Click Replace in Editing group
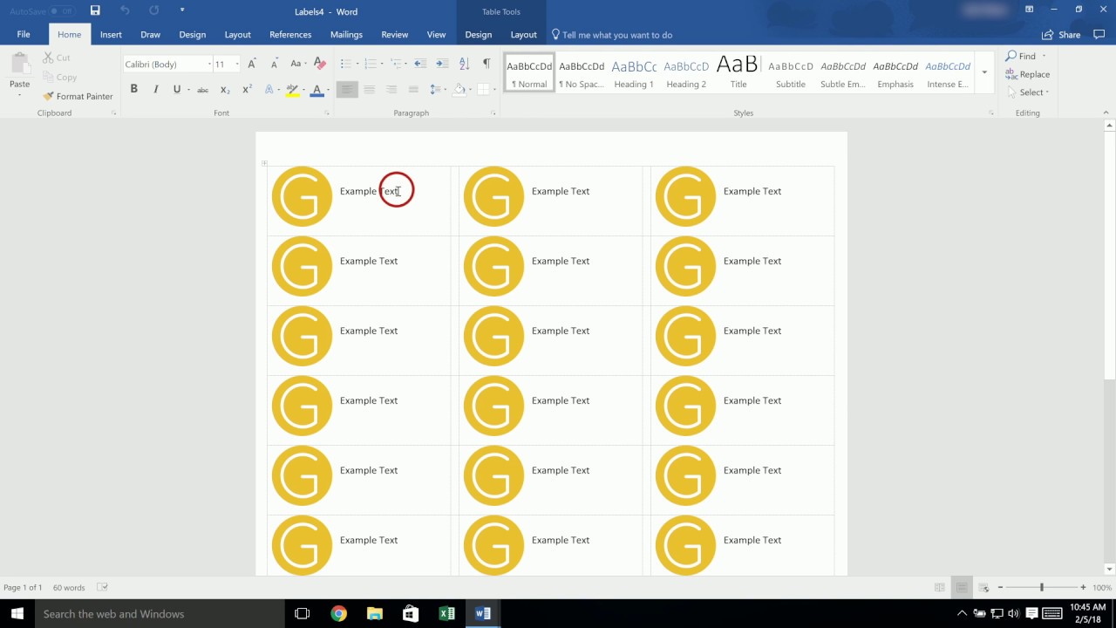 1028,74
